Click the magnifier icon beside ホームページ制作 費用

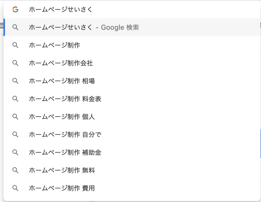click(15, 188)
